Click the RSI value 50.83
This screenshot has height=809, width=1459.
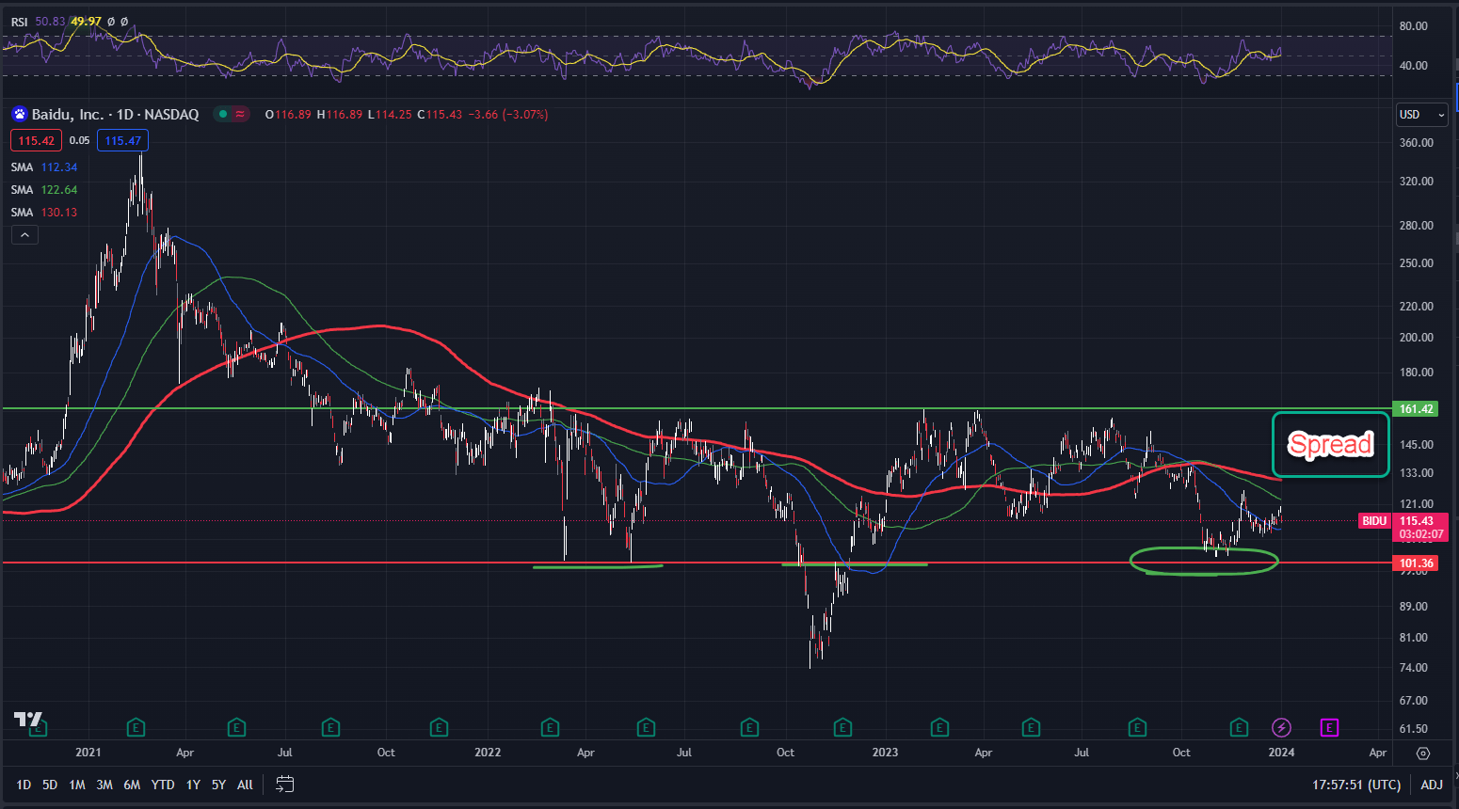pos(50,22)
